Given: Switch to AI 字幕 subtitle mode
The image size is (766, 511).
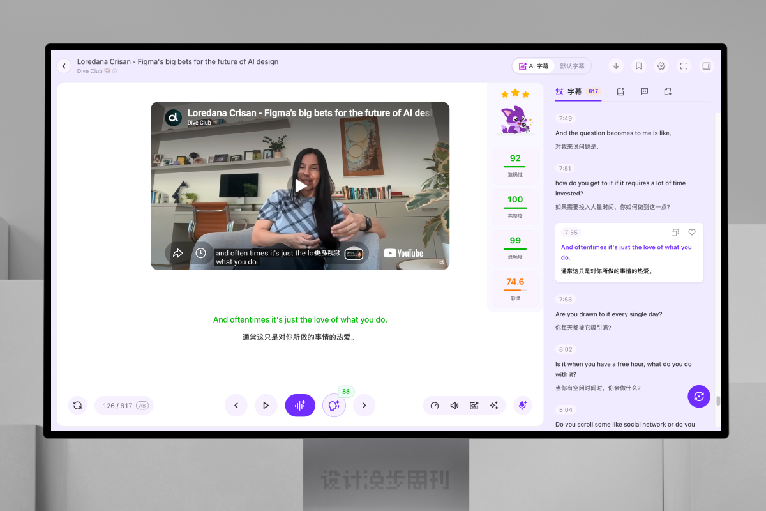Looking at the screenshot, I should [x=534, y=66].
